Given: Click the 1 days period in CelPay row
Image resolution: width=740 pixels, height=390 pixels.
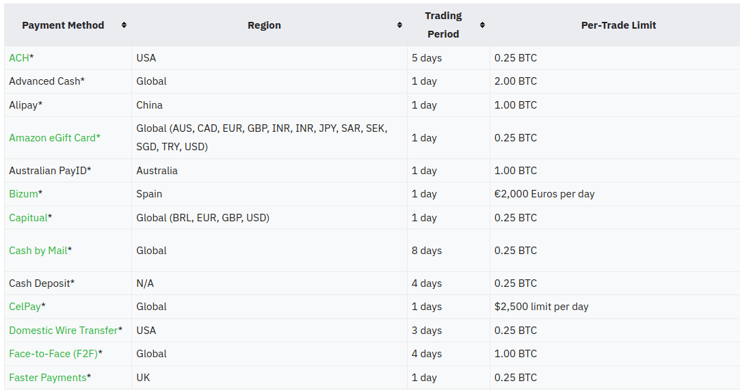Looking at the screenshot, I should pyautogui.click(x=449, y=307).
